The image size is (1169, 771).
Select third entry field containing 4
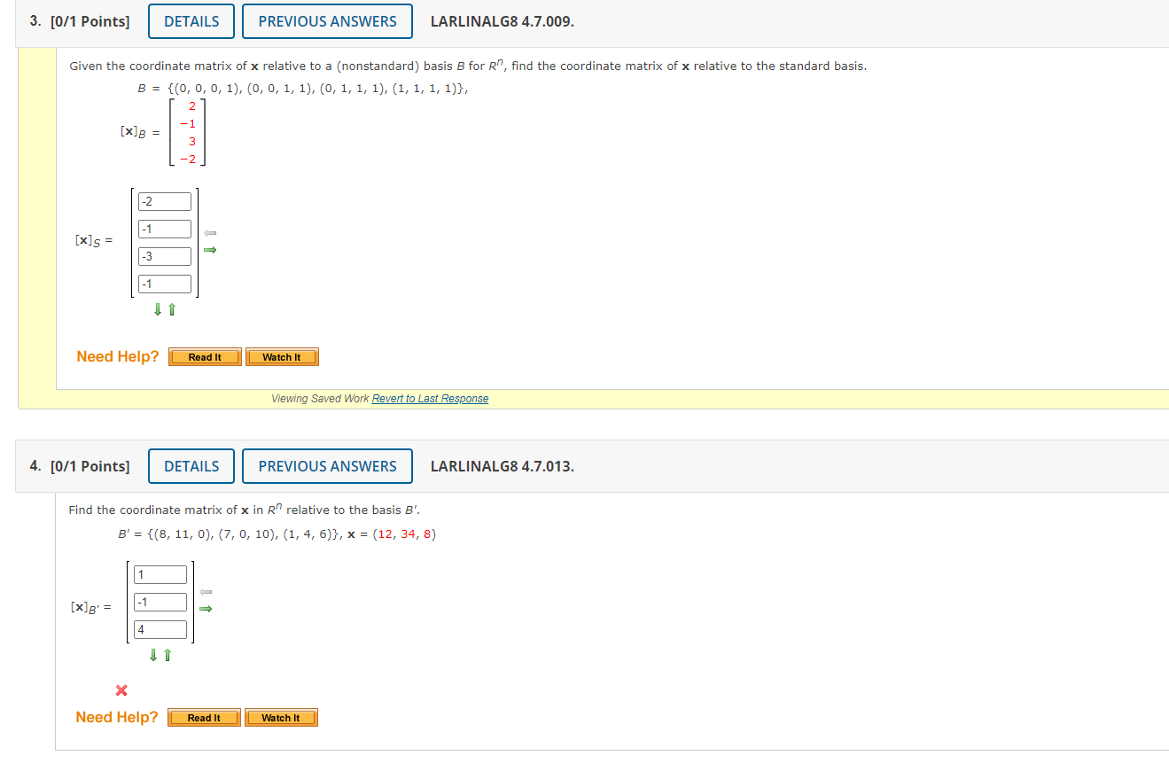(160, 630)
